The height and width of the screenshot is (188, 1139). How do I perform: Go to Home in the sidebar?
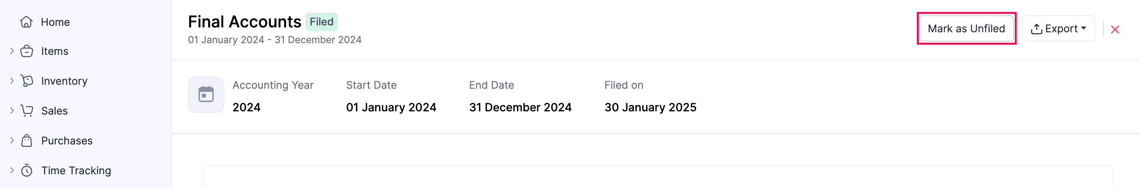click(x=55, y=22)
